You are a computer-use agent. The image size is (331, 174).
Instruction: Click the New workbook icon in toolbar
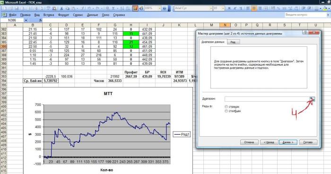[x=4, y=9]
